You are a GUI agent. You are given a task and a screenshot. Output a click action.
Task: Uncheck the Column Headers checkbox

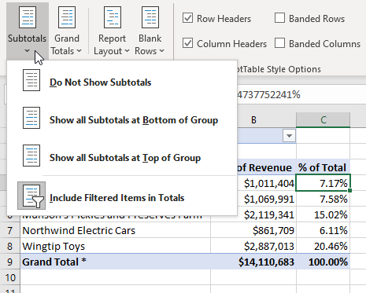coord(187,43)
